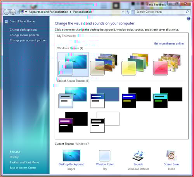
Task: Minimize the Personalization window
Action: (171, 3)
